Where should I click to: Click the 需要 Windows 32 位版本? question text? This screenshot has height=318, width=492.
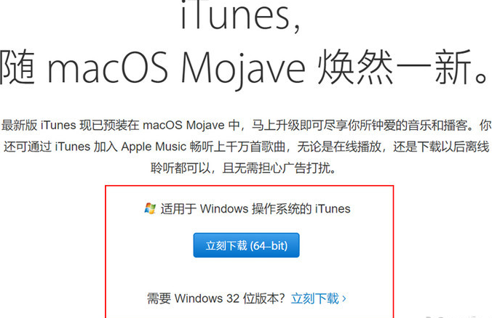point(216,298)
